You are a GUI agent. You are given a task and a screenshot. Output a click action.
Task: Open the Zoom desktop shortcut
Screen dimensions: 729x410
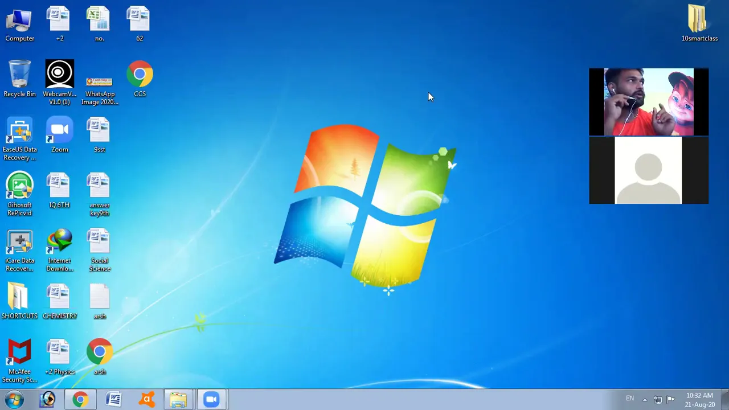pos(59,135)
